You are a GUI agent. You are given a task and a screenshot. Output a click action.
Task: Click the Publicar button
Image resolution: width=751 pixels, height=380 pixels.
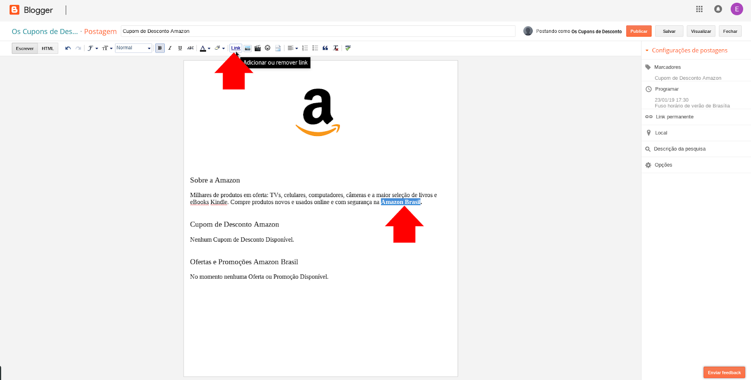(x=639, y=31)
